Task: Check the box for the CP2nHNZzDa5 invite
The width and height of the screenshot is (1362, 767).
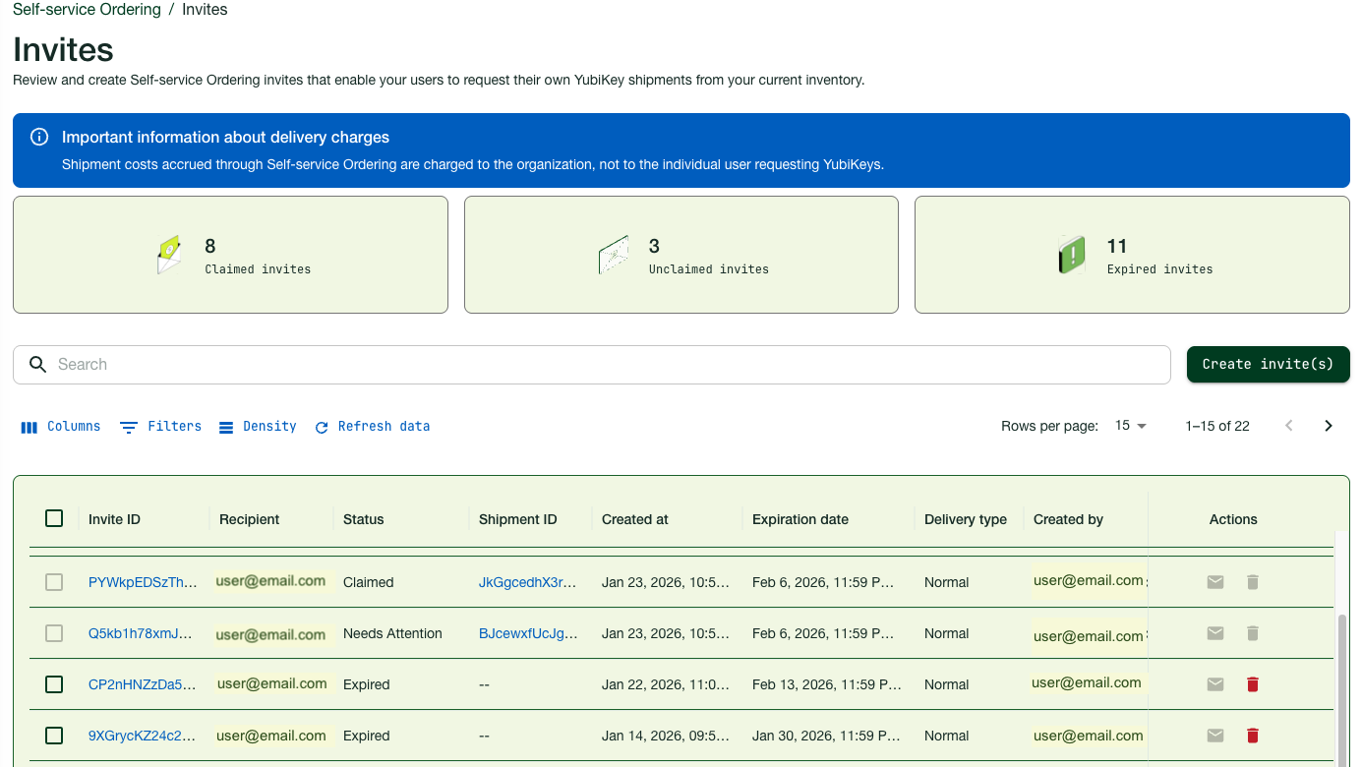Action: point(54,684)
